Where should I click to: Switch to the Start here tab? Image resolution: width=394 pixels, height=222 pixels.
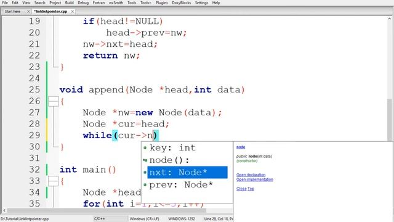click(x=12, y=11)
